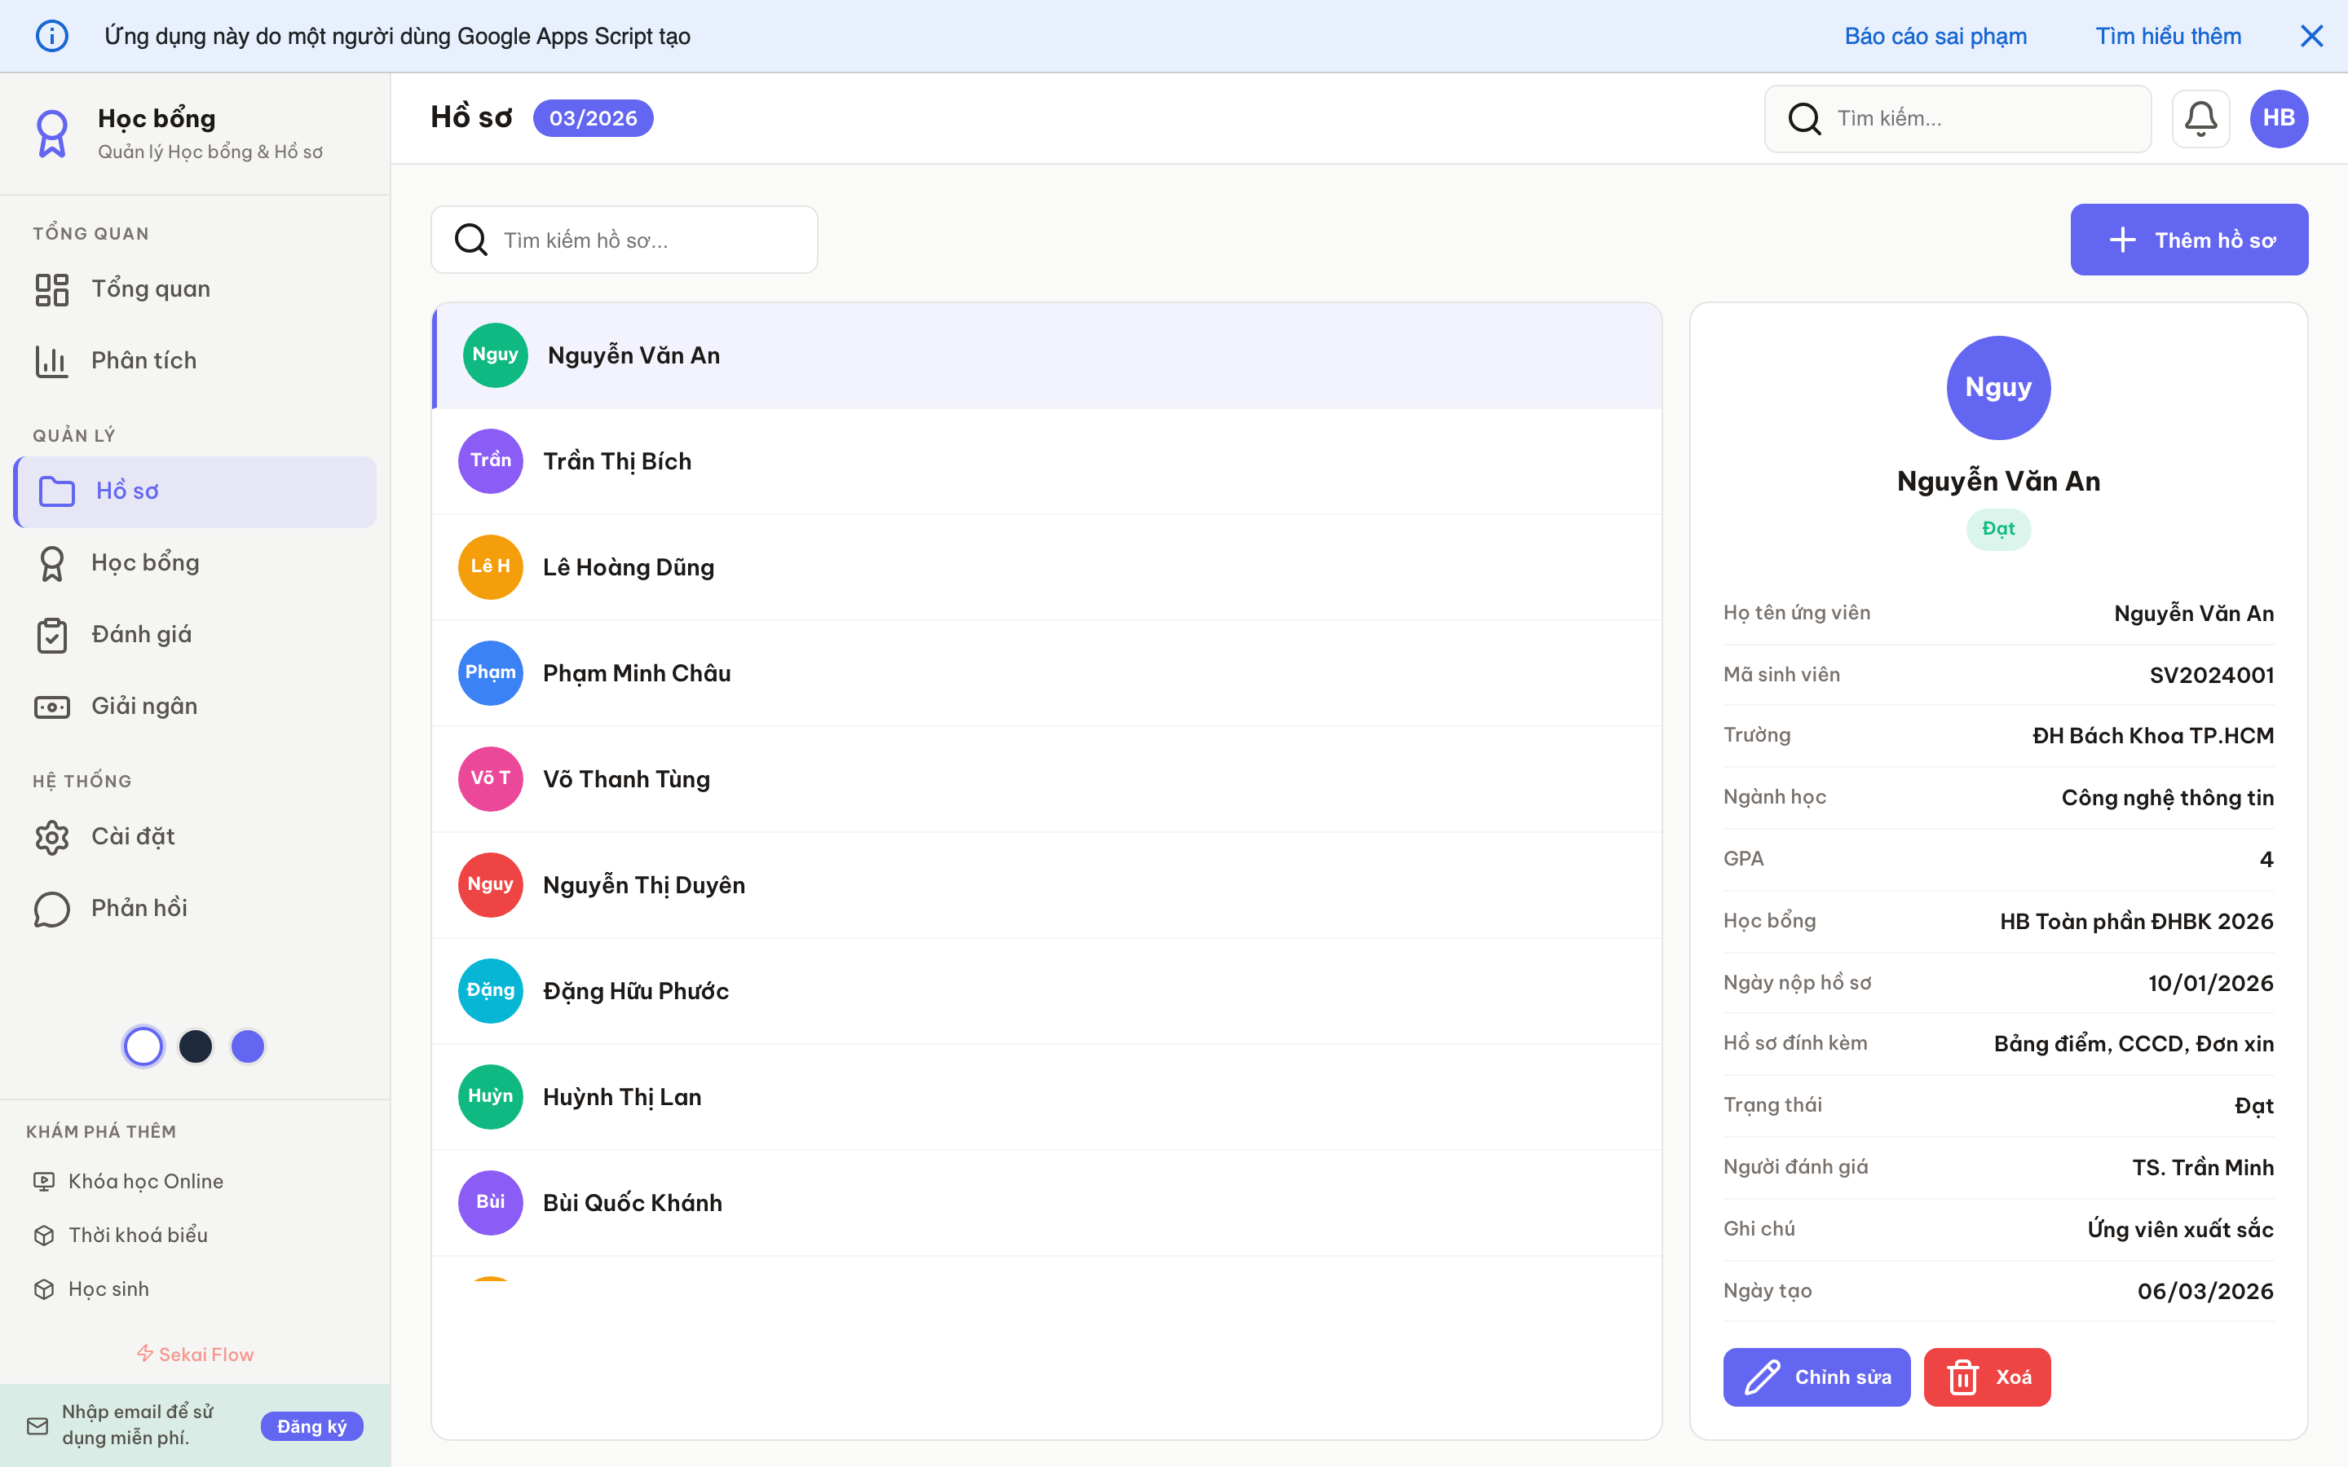Open the Báo cáo sai phạm link

1935,36
